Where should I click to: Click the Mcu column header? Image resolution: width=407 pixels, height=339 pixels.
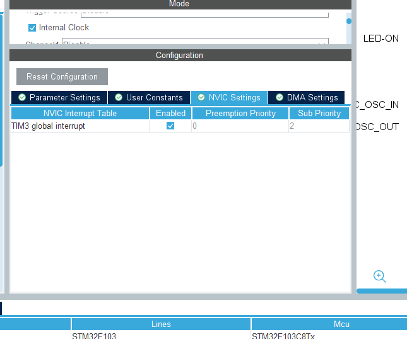(329, 324)
